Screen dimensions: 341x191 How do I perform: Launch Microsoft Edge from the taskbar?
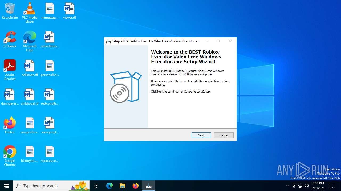109,186
